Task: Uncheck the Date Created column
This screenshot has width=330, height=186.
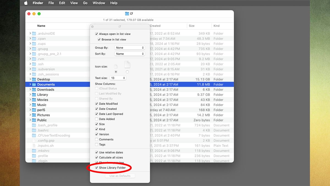Action: pos(97,109)
